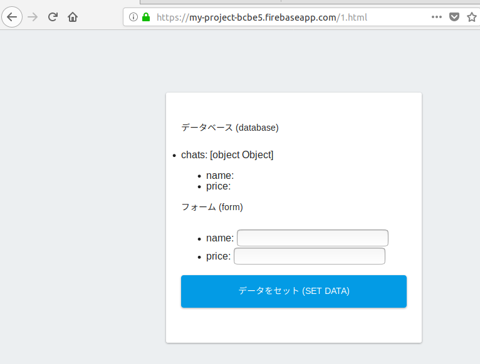Show site information via info icon
The width and height of the screenshot is (480, 364).
tap(133, 17)
